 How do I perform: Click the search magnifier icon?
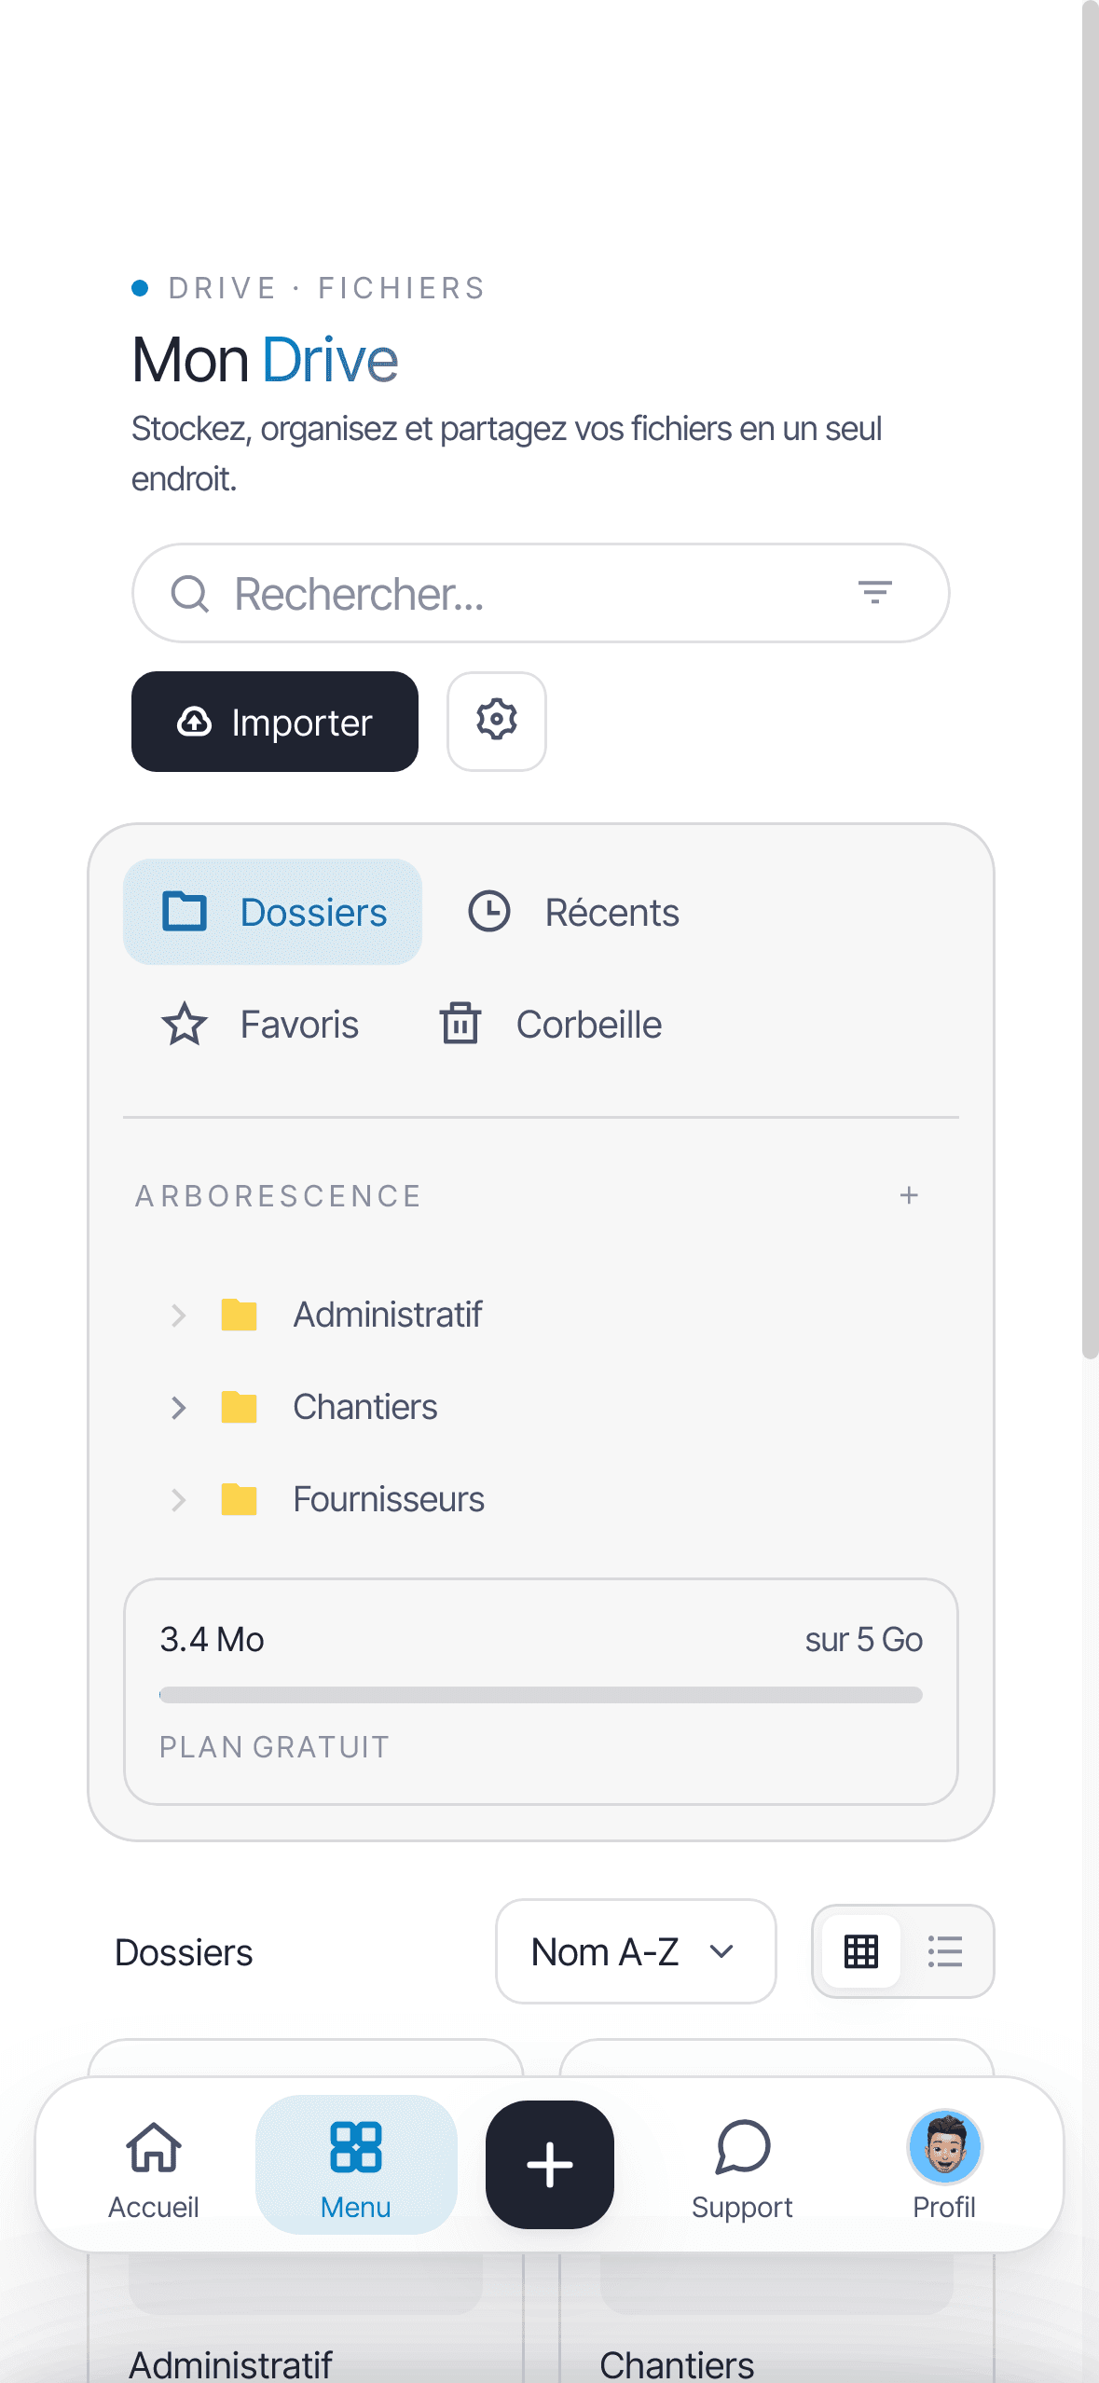(x=190, y=593)
